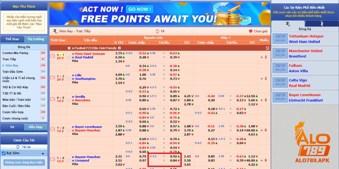339x169 pixels.
Task: Star the whole e-Football F23 league
Action: [x=69, y=48]
